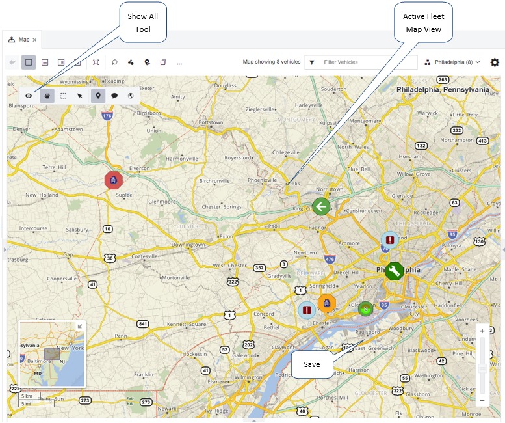This screenshot has height=423, width=505.
Task: Zoom in with the plus button
Action: (x=482, y=331)
